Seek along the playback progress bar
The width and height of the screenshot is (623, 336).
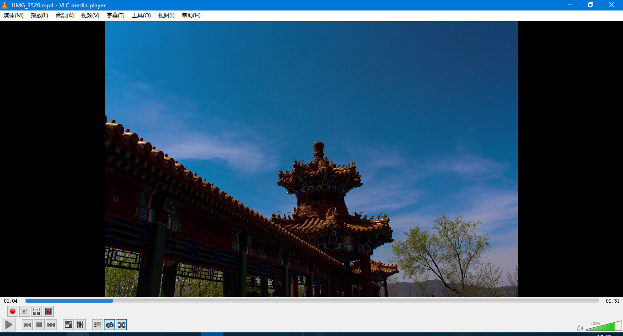point(312,301)
